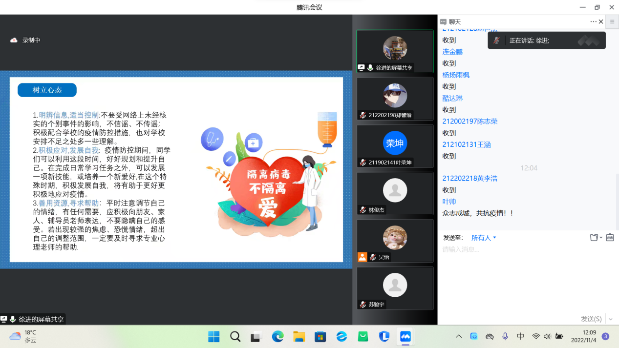Click the 发送(S) send button
The height and width of the screenshot is (348, 619).
pyautogui.click(x=593, y=319)
